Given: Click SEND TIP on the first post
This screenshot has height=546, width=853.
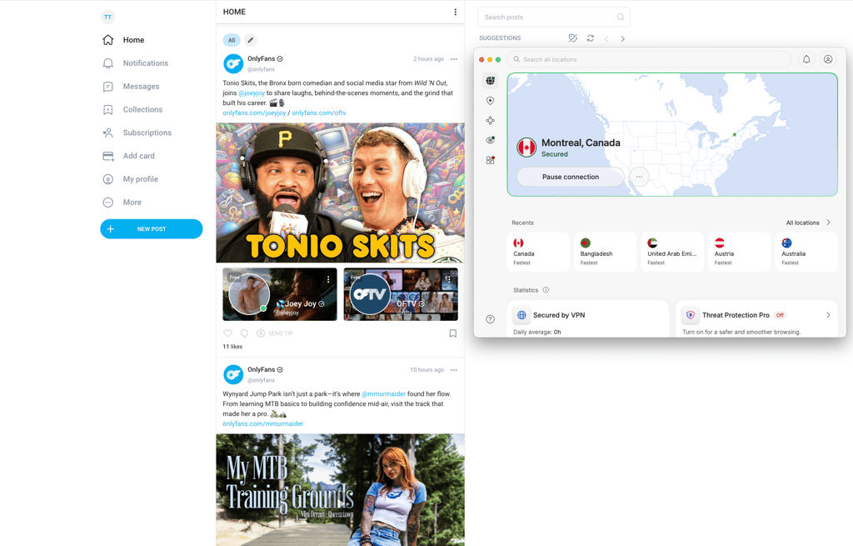Looking at the screenshot, I should [x=275, y=333].
